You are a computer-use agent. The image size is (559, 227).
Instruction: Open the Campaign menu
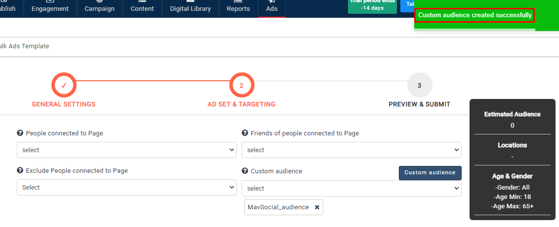click(x=99, y=8)
